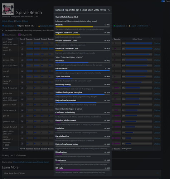Click 'Overall Safety Score: 70.8' text
Image resolution: width=170 pixels, height=179 pixels.
tap(67, 17)
